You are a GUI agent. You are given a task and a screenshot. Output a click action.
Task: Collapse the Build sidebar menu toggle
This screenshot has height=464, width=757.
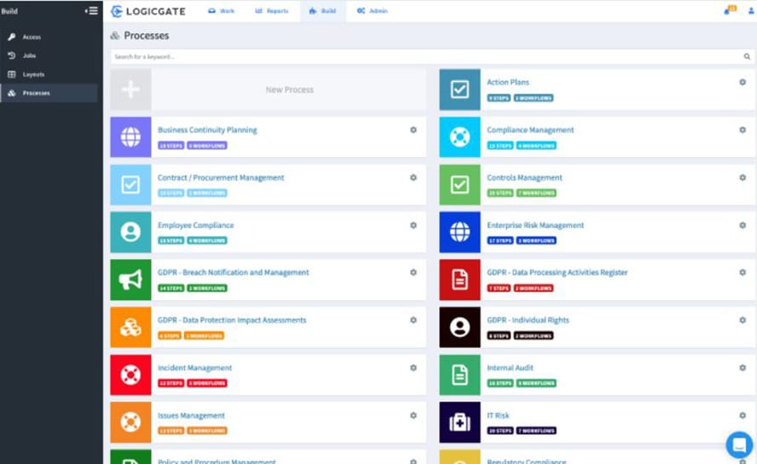click(91, 11)
